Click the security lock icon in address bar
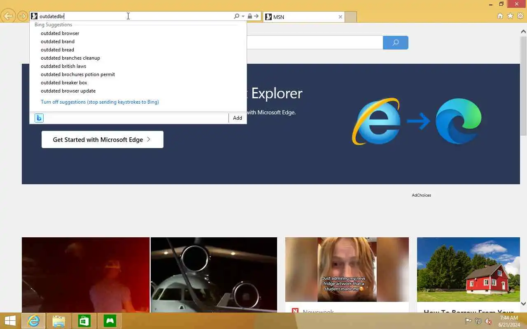527x329 pixels. point(250,16)
